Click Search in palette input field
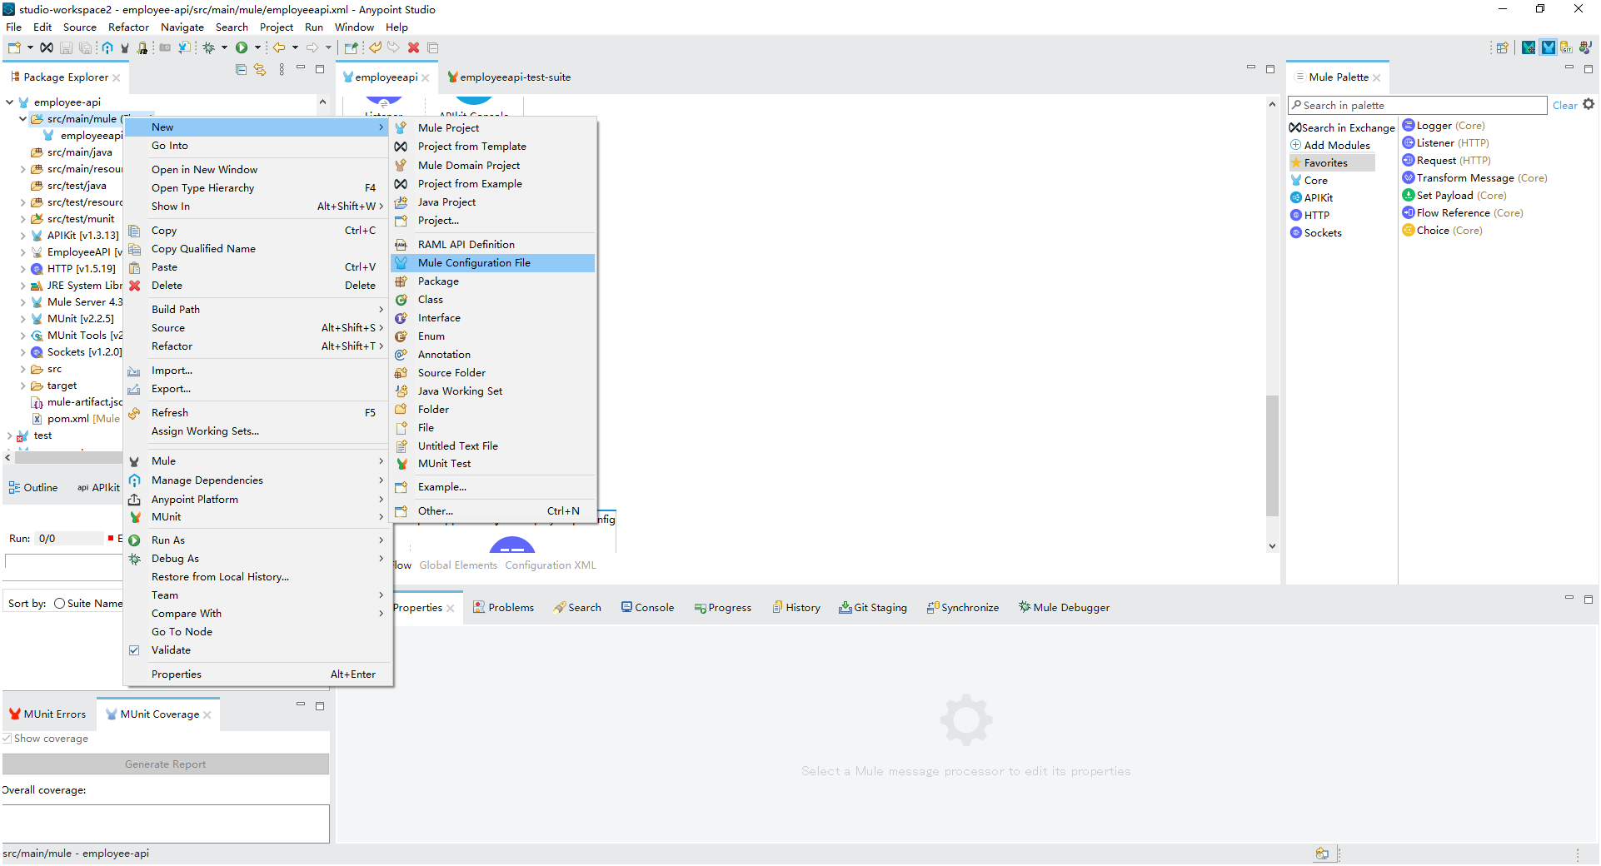1601x866 pixels. pyautogui.click(x=1417, y=106)
